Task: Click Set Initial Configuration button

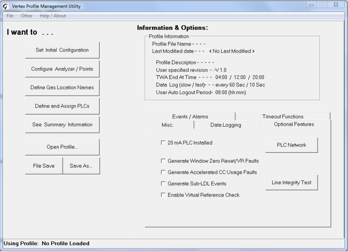Action: pyautogui.click(x=62, y=50)
